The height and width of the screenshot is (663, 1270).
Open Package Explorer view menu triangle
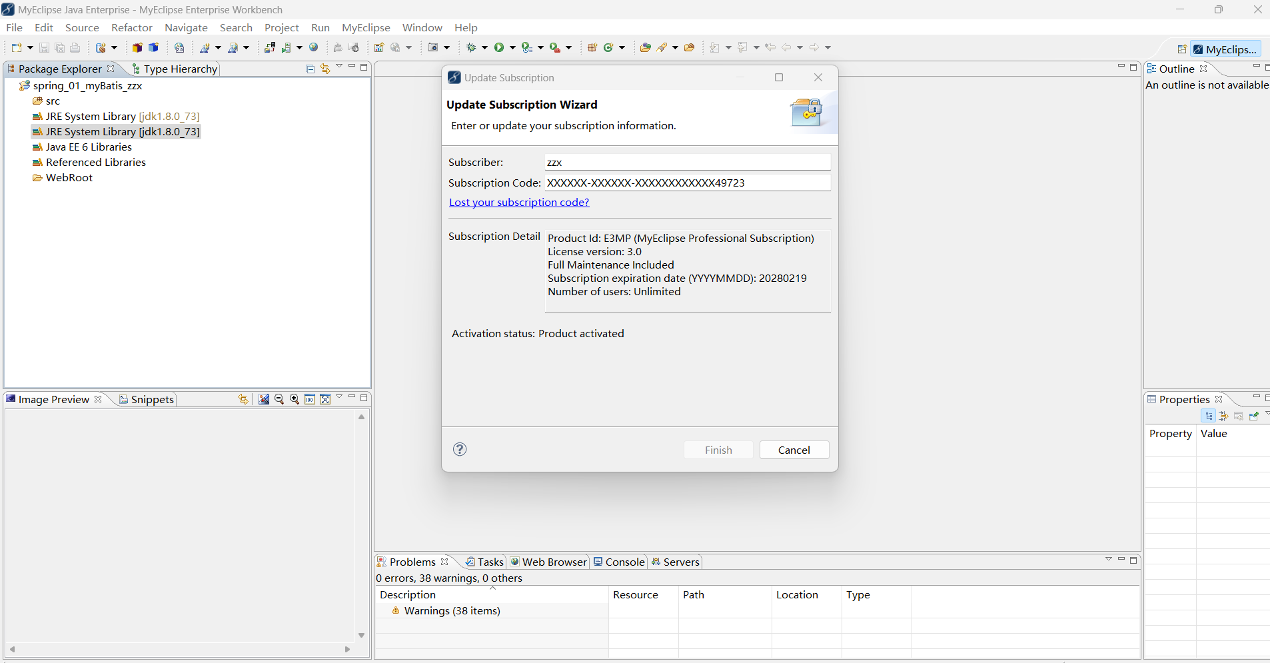pos(339,66)
